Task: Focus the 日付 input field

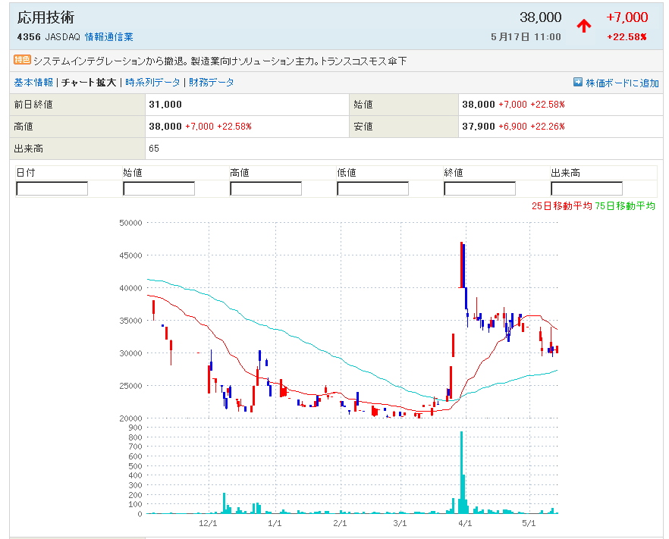Action: 52,189
